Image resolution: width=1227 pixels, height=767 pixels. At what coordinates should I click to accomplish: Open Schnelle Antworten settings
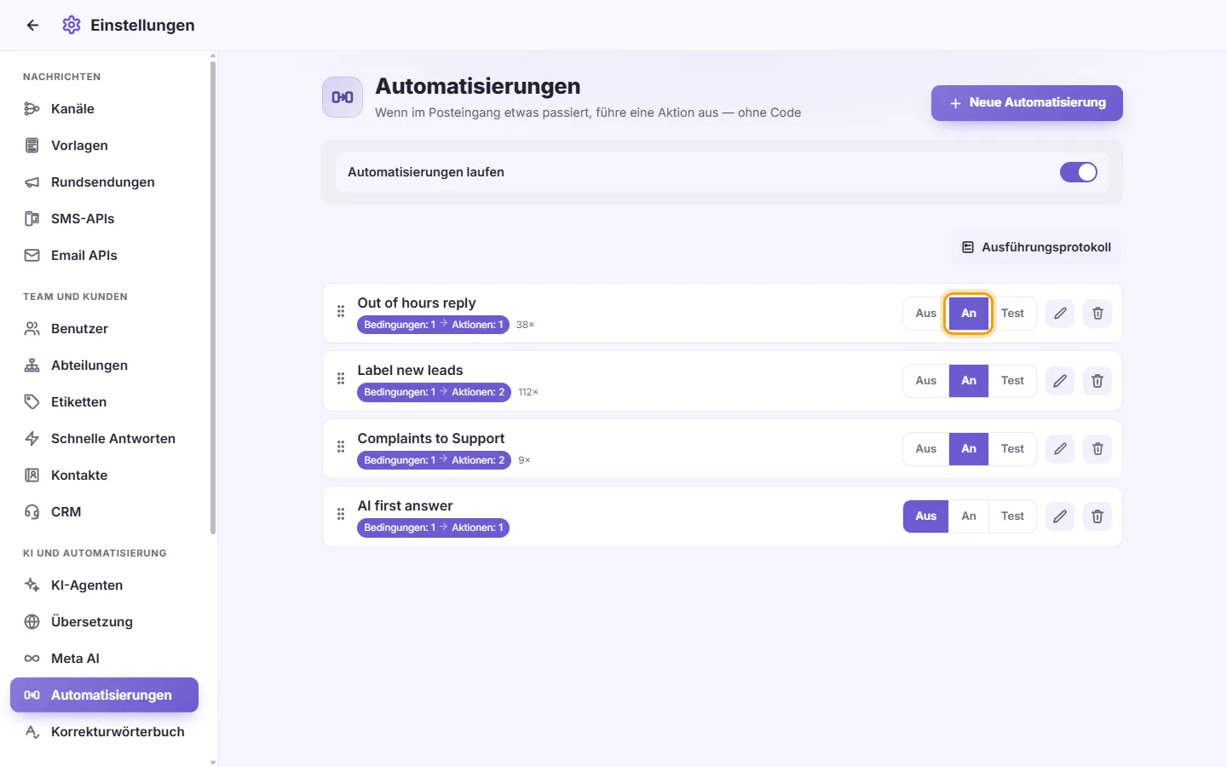pos(104,439)
